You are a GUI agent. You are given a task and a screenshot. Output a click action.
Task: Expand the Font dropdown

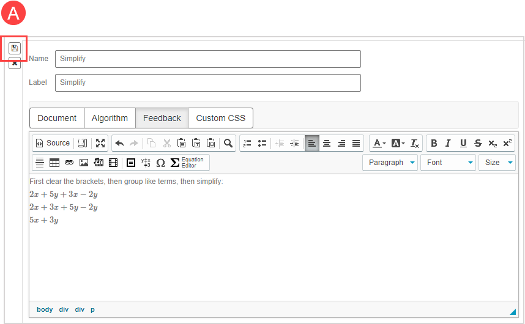(x=448, y=163)
